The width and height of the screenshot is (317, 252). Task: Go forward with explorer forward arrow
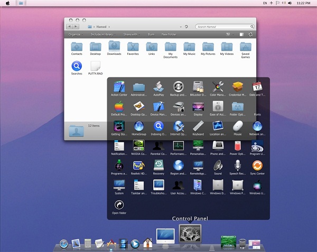(x=76, y=26)
